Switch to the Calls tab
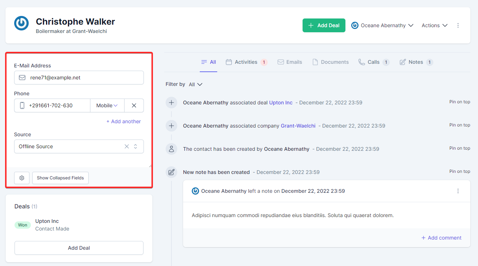478x266 pixels. [x=373, y=62]
